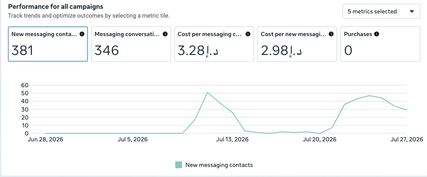Click the 381 value in the first tile
This screenshot has height=177, width=427.
[22, 51]
